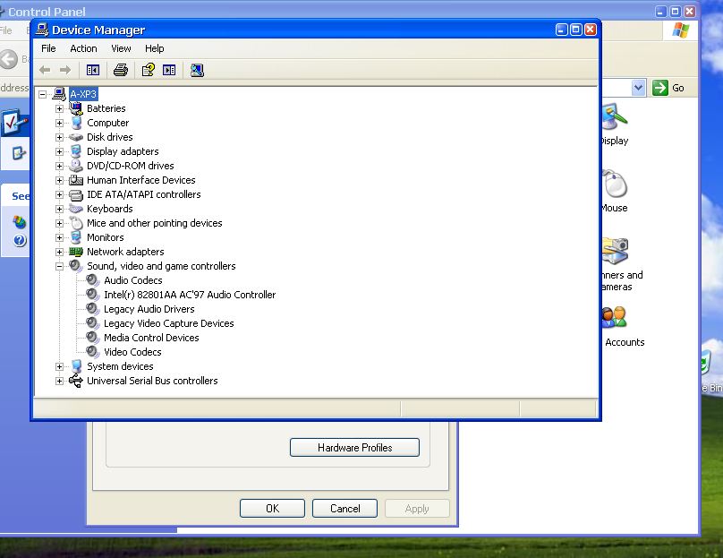
Task: Expand Universal Serial Bus controllers node
Action: [59, 382]
